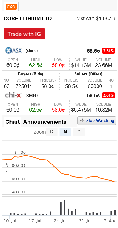Image resolution: width=118 pixels, height=228 pixels.
Task: Set chart zoom to Y
Action: (79, 132)
